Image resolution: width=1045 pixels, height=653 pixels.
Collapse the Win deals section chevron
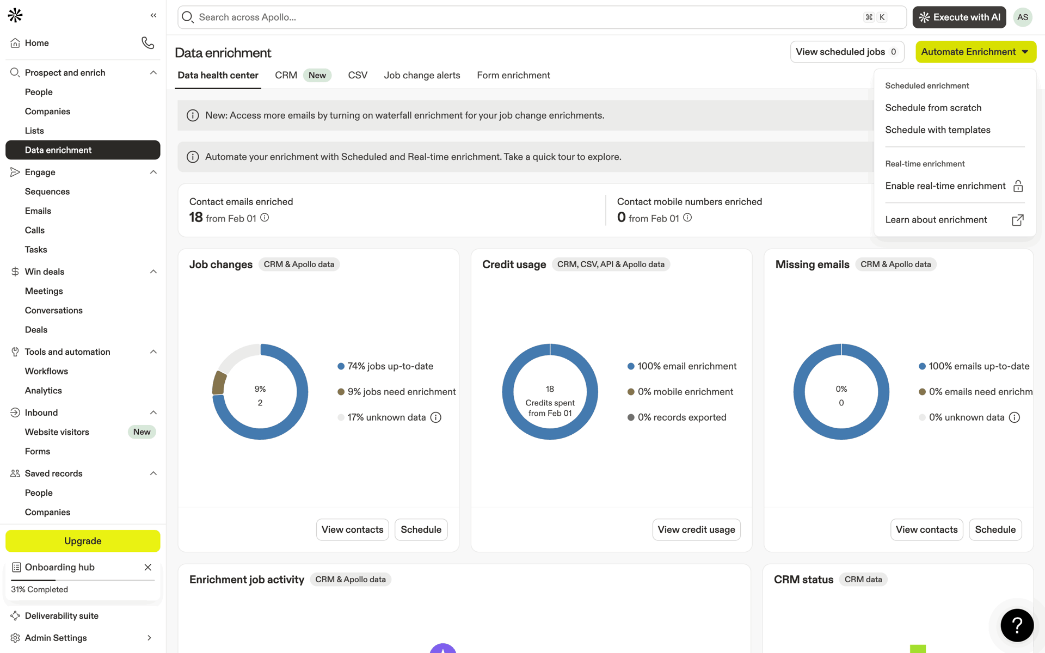pyautogui.click(x=153, y=272)
